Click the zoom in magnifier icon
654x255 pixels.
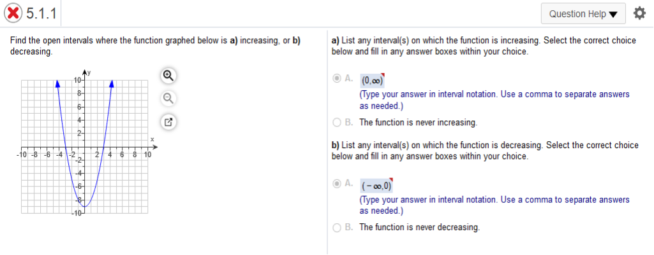tap(168, 75)
